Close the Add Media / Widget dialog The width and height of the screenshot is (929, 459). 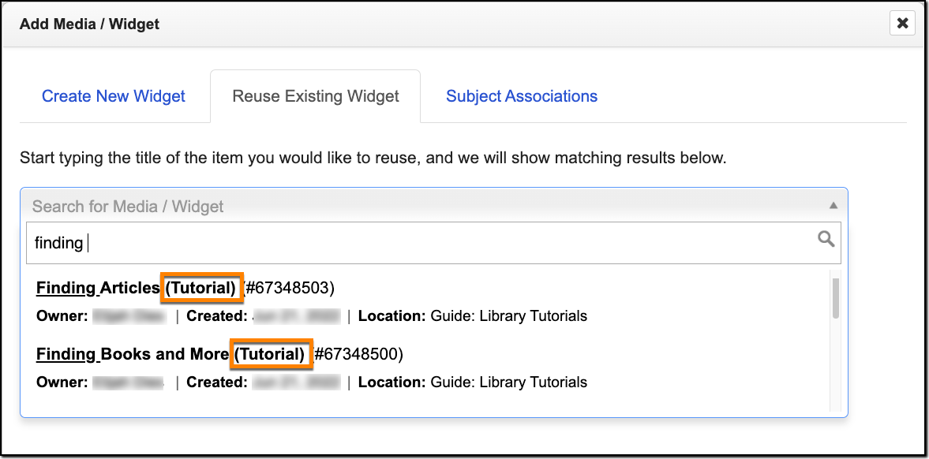click(902, 24)
